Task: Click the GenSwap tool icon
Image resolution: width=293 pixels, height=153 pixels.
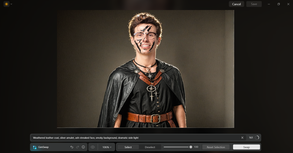Action: (35, 147)
